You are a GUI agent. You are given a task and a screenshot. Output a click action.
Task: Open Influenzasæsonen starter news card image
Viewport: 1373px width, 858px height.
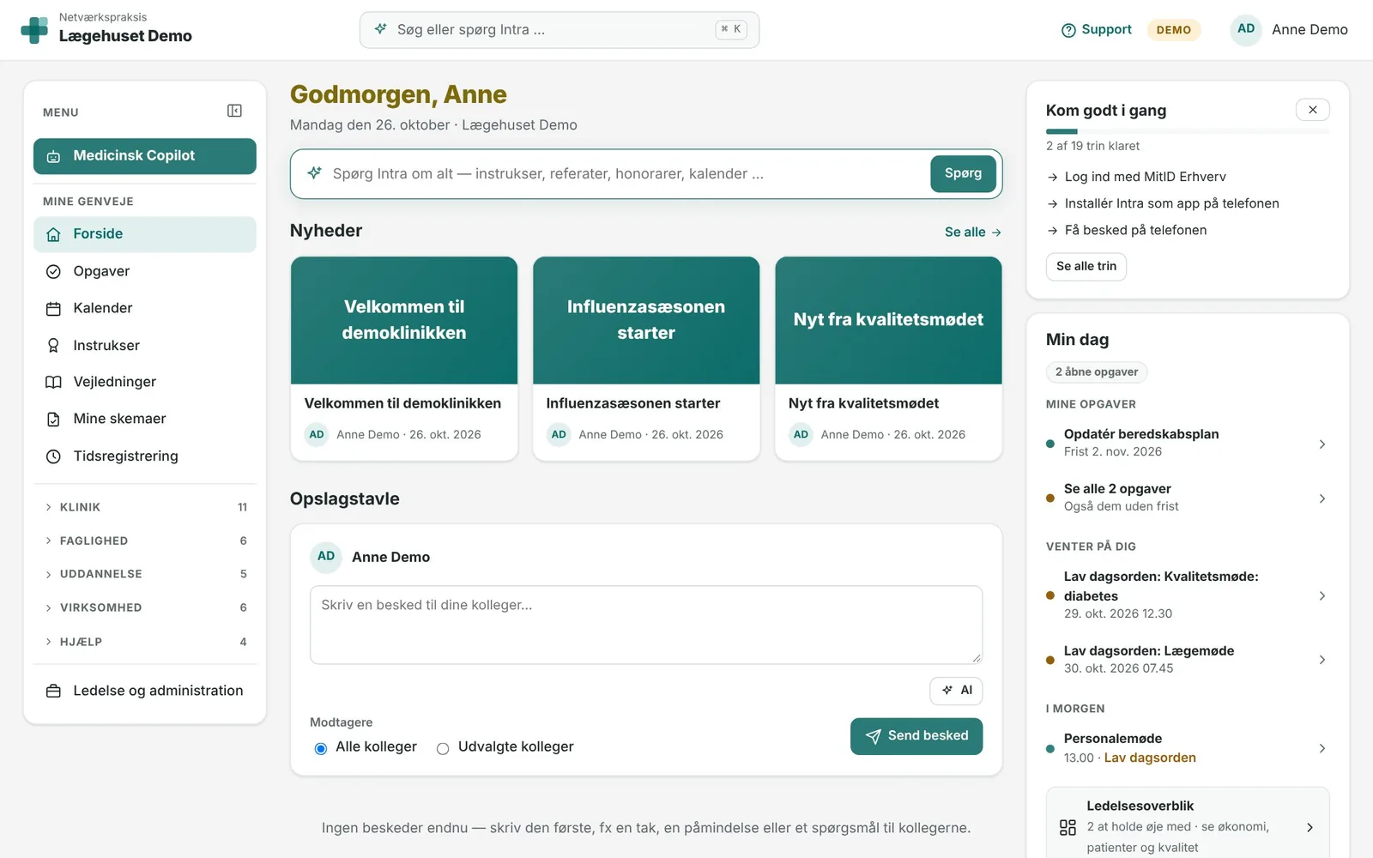coord(646,320)
